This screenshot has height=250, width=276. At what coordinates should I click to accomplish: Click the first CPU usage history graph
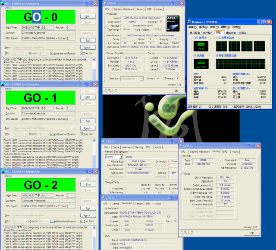click(221, 46)
